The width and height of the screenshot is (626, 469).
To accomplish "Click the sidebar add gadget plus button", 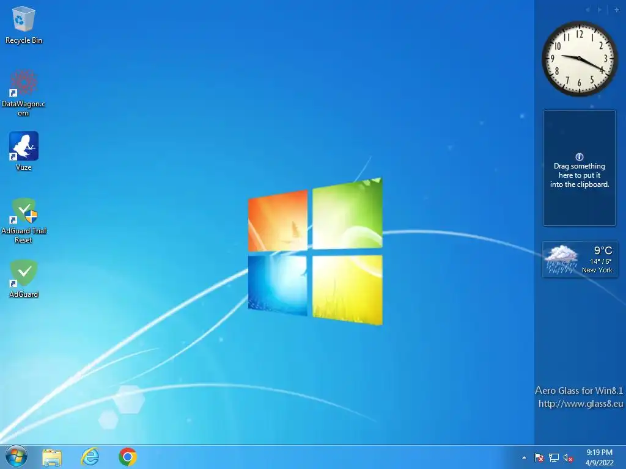I will [x=616, y=10].
